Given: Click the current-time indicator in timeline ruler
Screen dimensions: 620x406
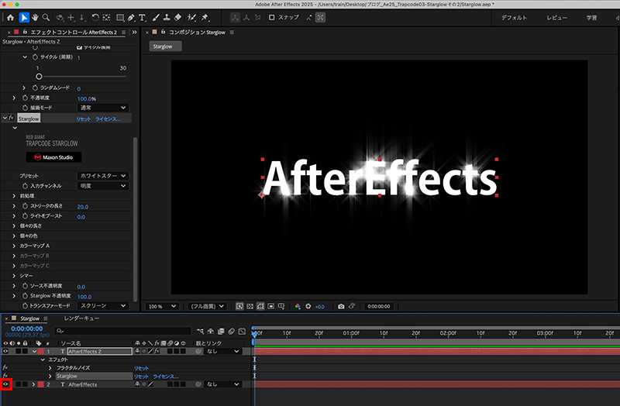Looking at the screenshot, I should click(x=254, y=333).
